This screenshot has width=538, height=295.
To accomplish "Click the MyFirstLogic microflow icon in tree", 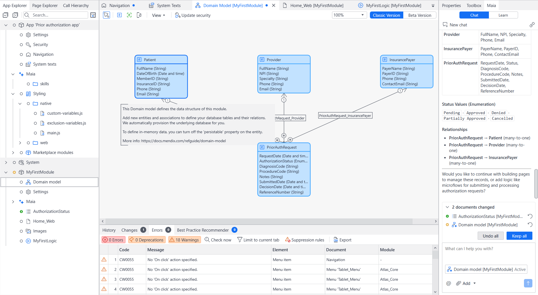I will pos(28,241).
